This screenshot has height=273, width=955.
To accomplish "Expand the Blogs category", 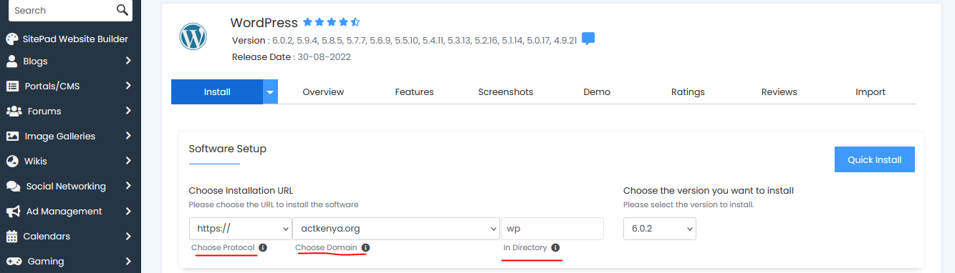I will point(128,61).
